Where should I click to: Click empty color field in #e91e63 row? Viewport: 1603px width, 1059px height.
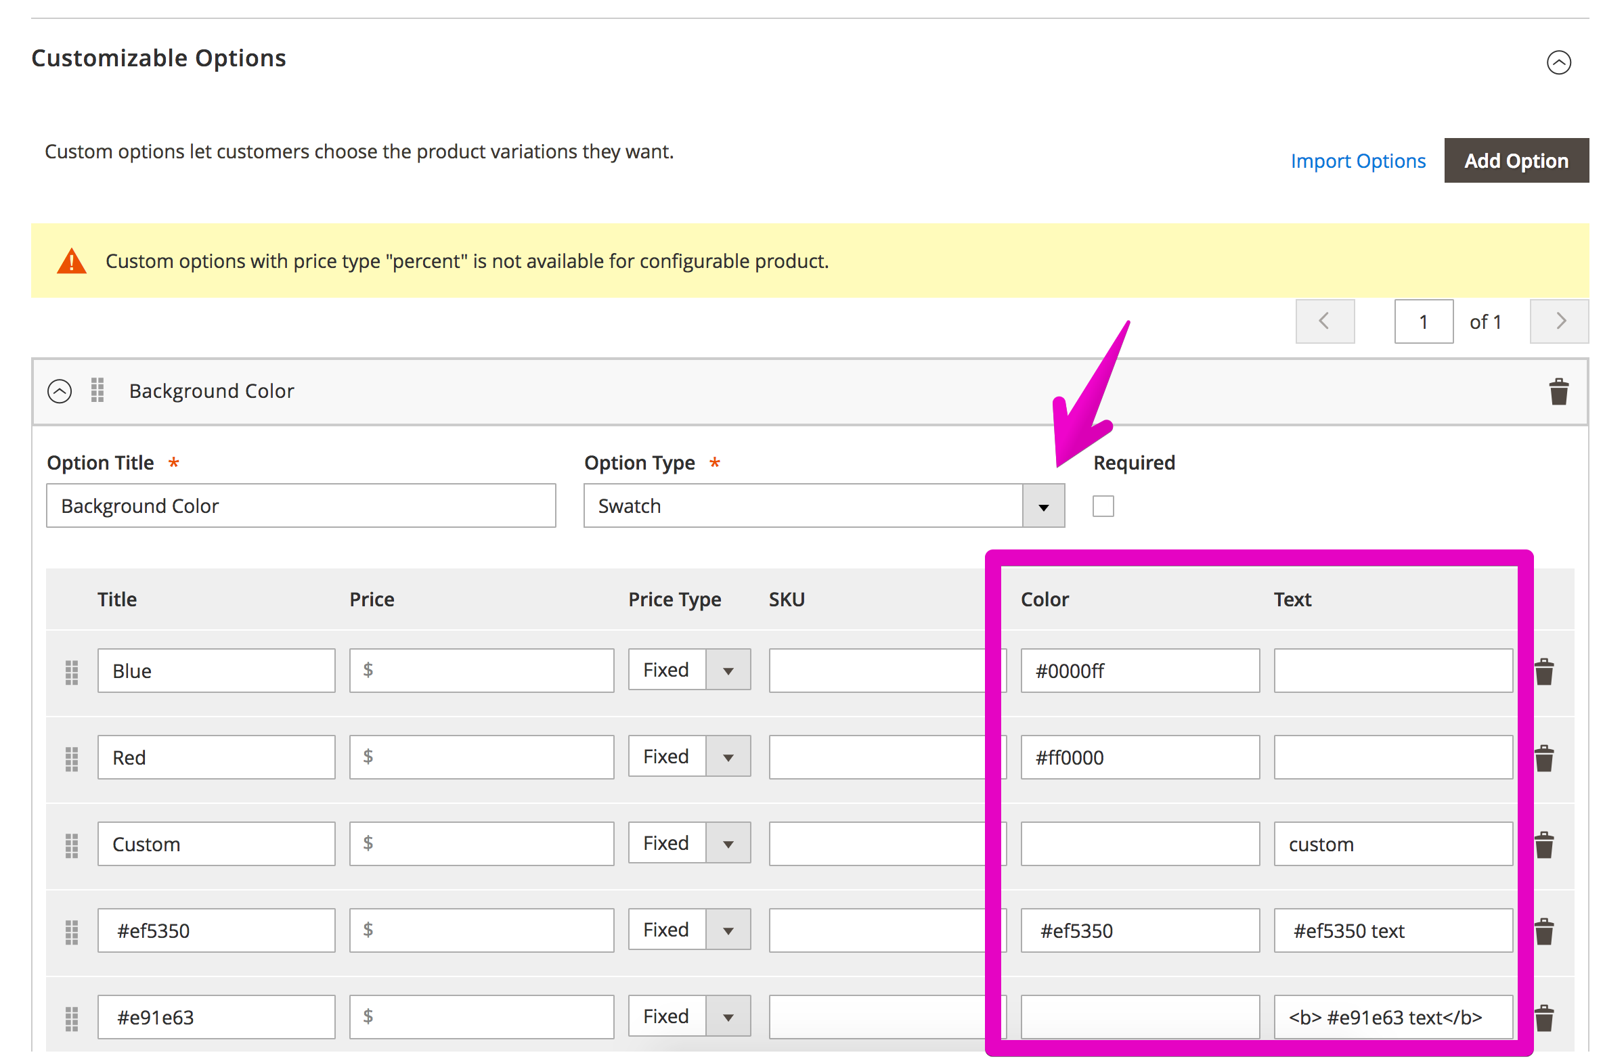coord(1141,1017)
